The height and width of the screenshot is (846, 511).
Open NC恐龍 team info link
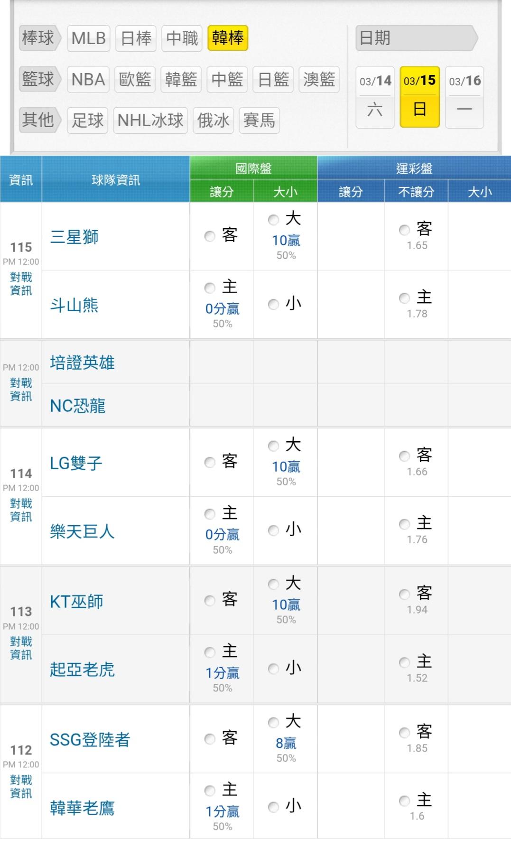coord(78,406)
